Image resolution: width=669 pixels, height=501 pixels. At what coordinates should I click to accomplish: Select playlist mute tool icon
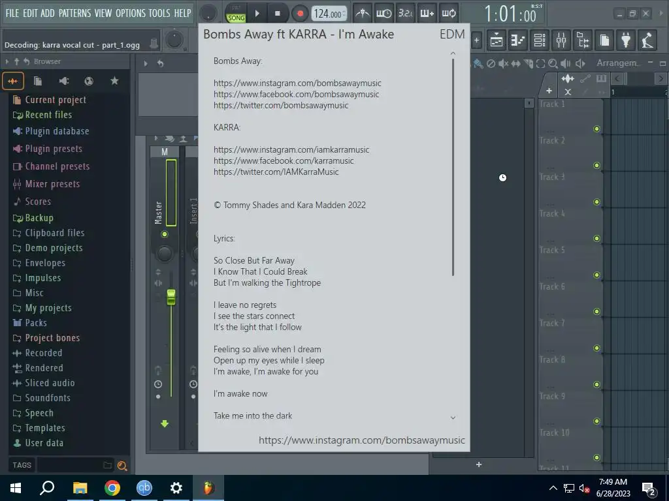504,64
